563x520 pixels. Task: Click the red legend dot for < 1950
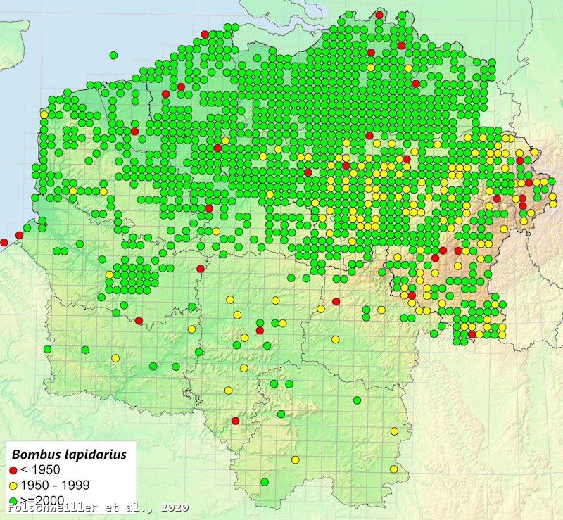point(13,470)
